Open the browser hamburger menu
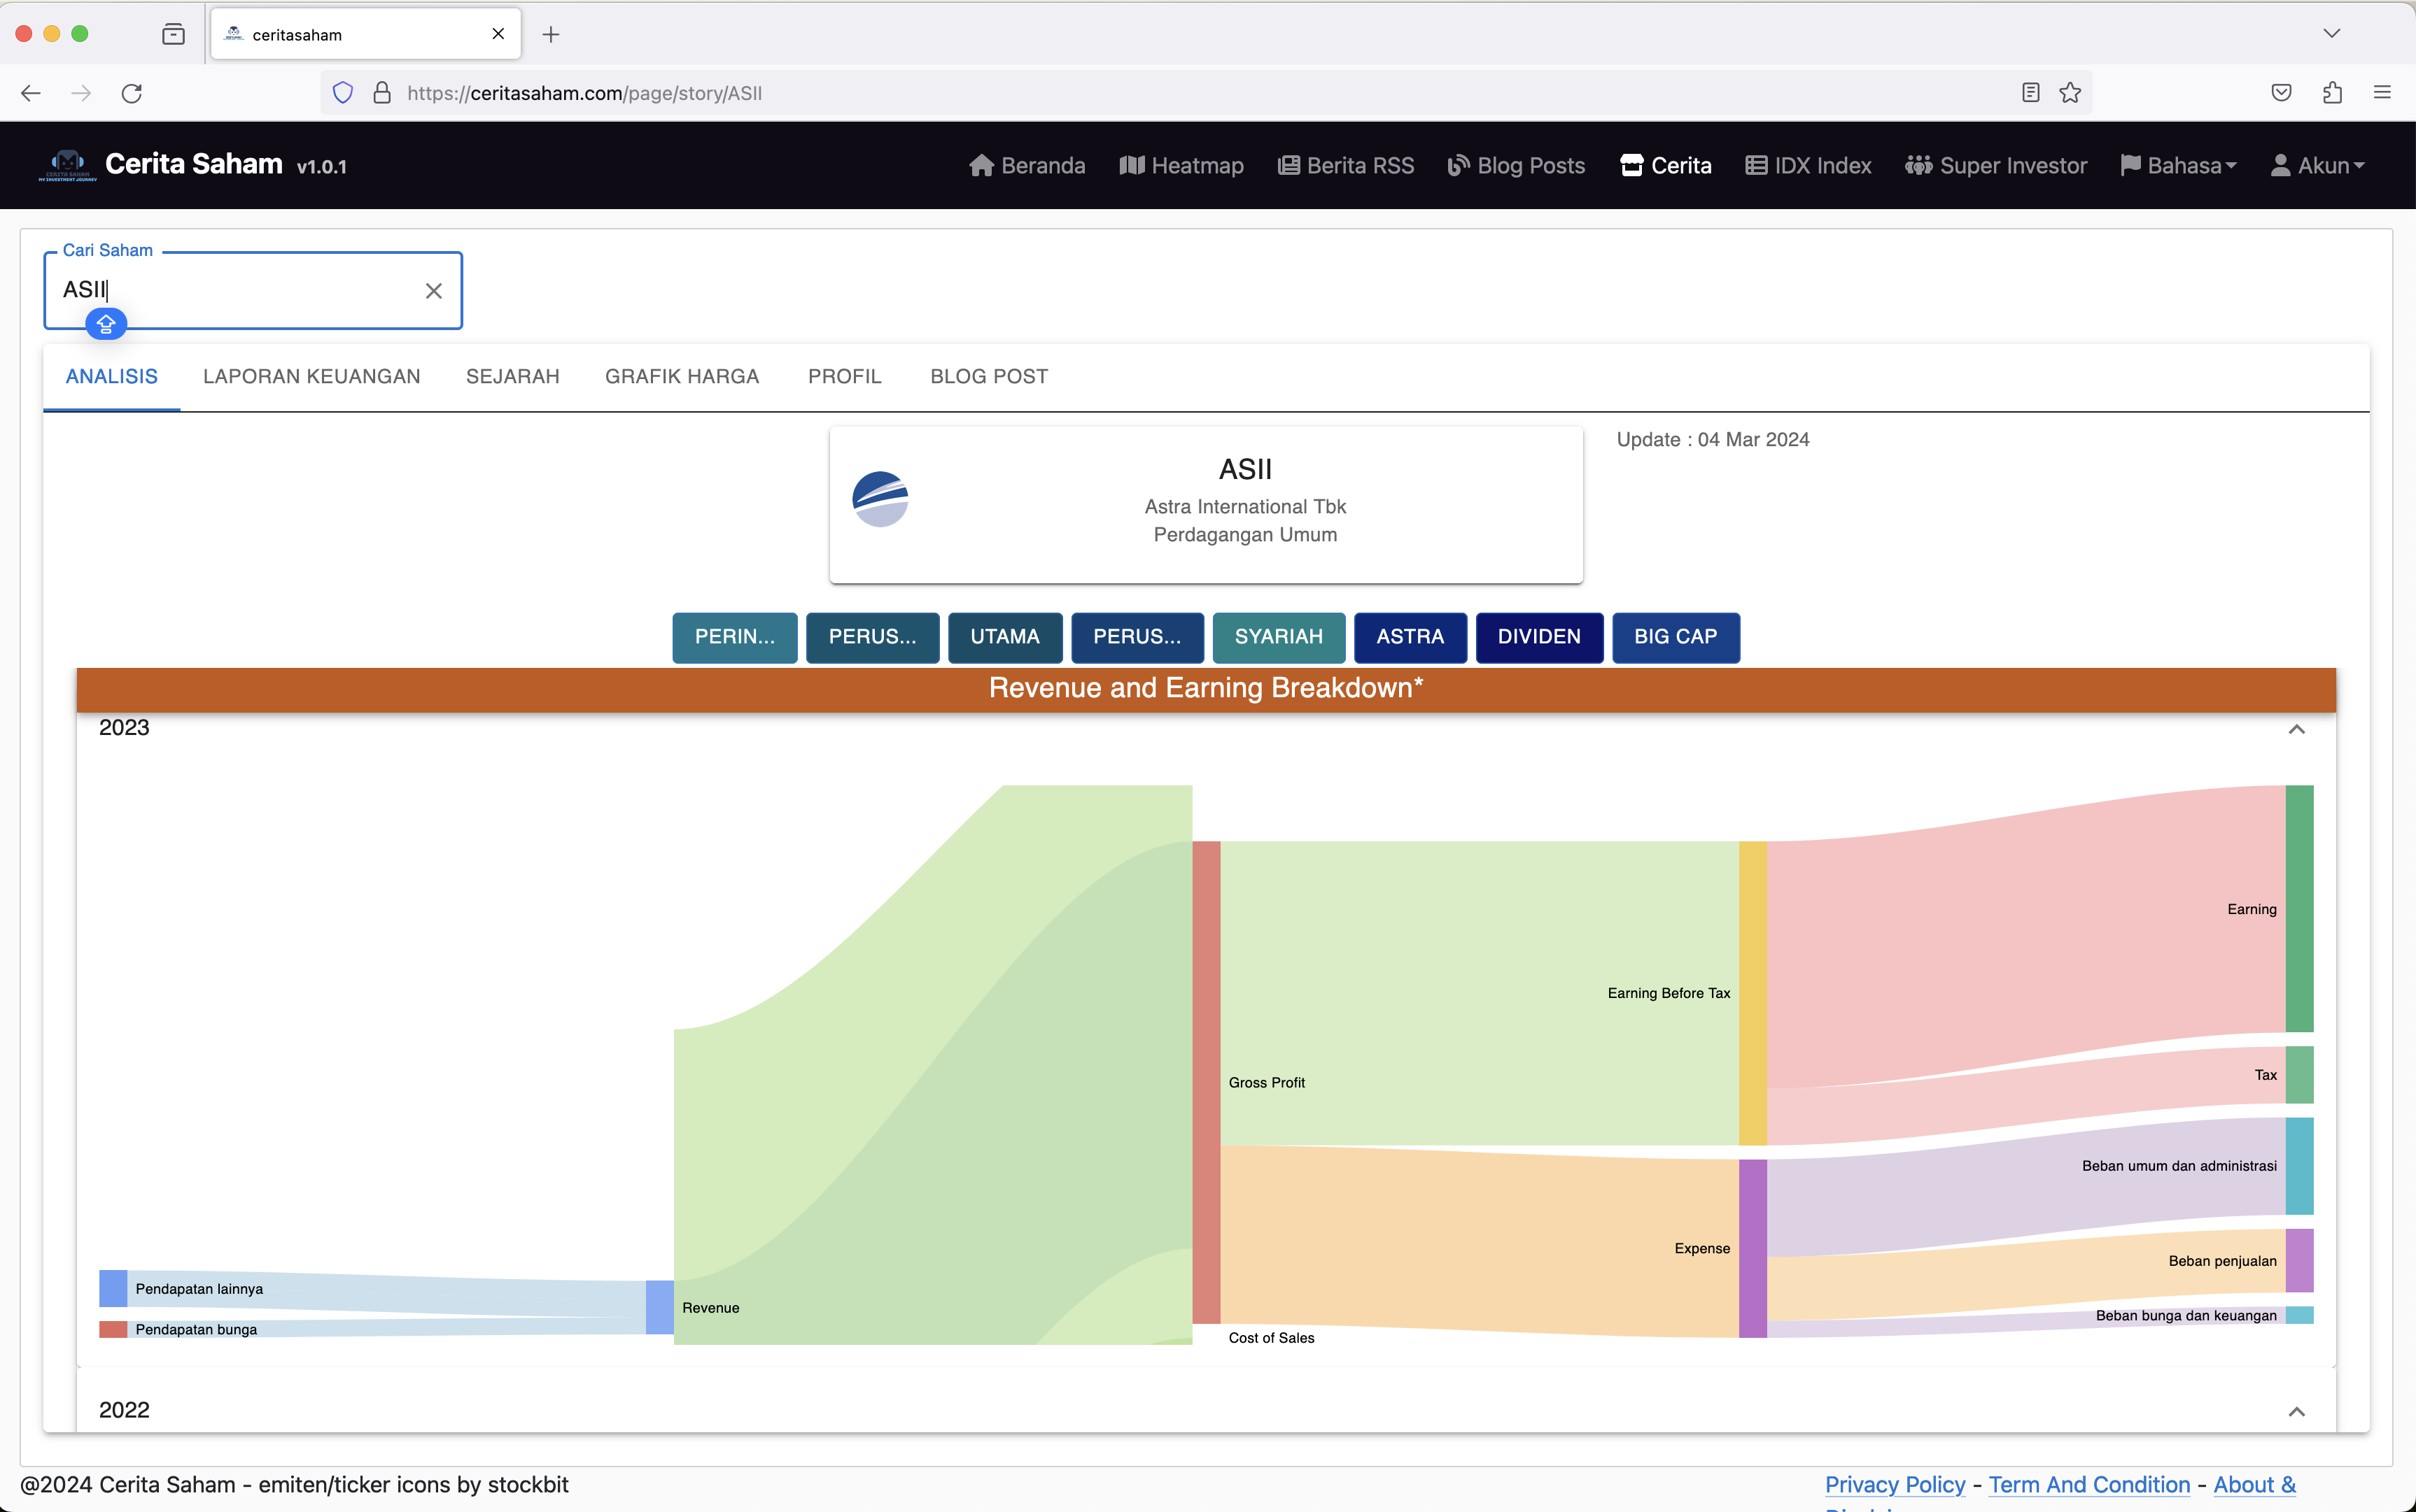 pos(2382,93)
